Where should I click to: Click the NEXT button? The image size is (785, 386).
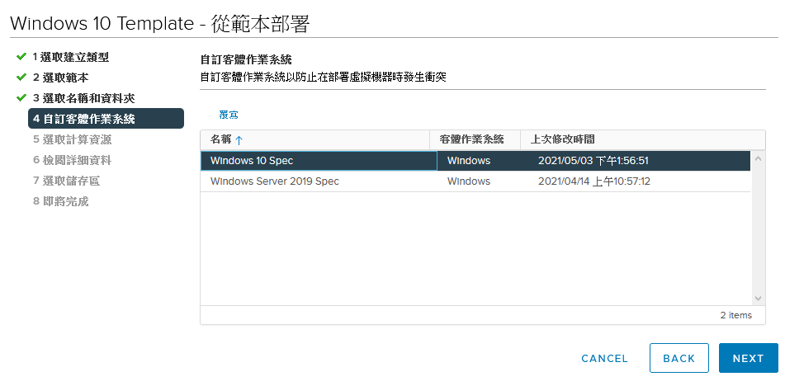point(749,358)
